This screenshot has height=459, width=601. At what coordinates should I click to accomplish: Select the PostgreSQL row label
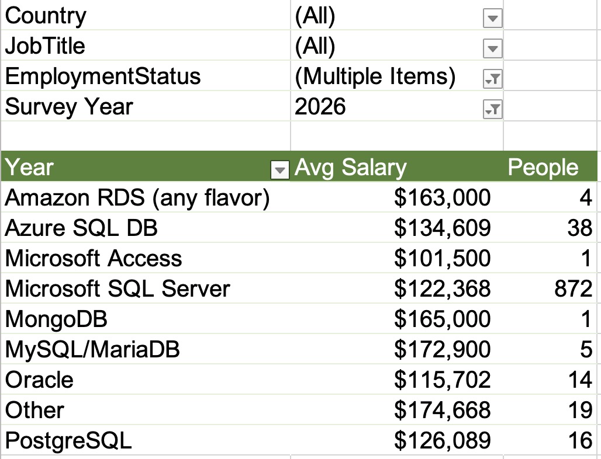pos(68,440)
